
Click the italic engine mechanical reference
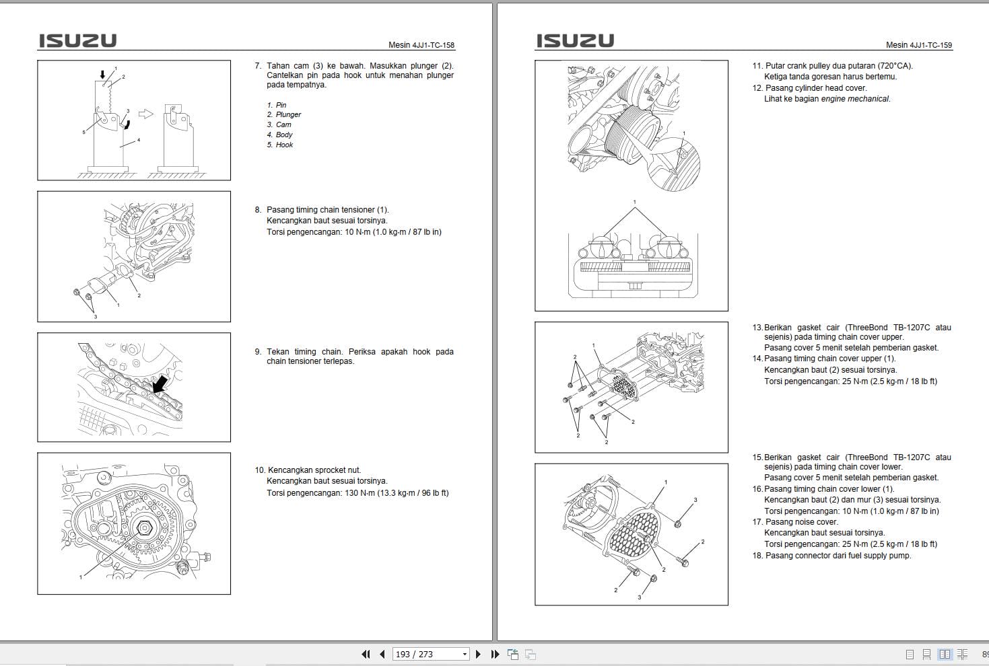coord(855,98)
